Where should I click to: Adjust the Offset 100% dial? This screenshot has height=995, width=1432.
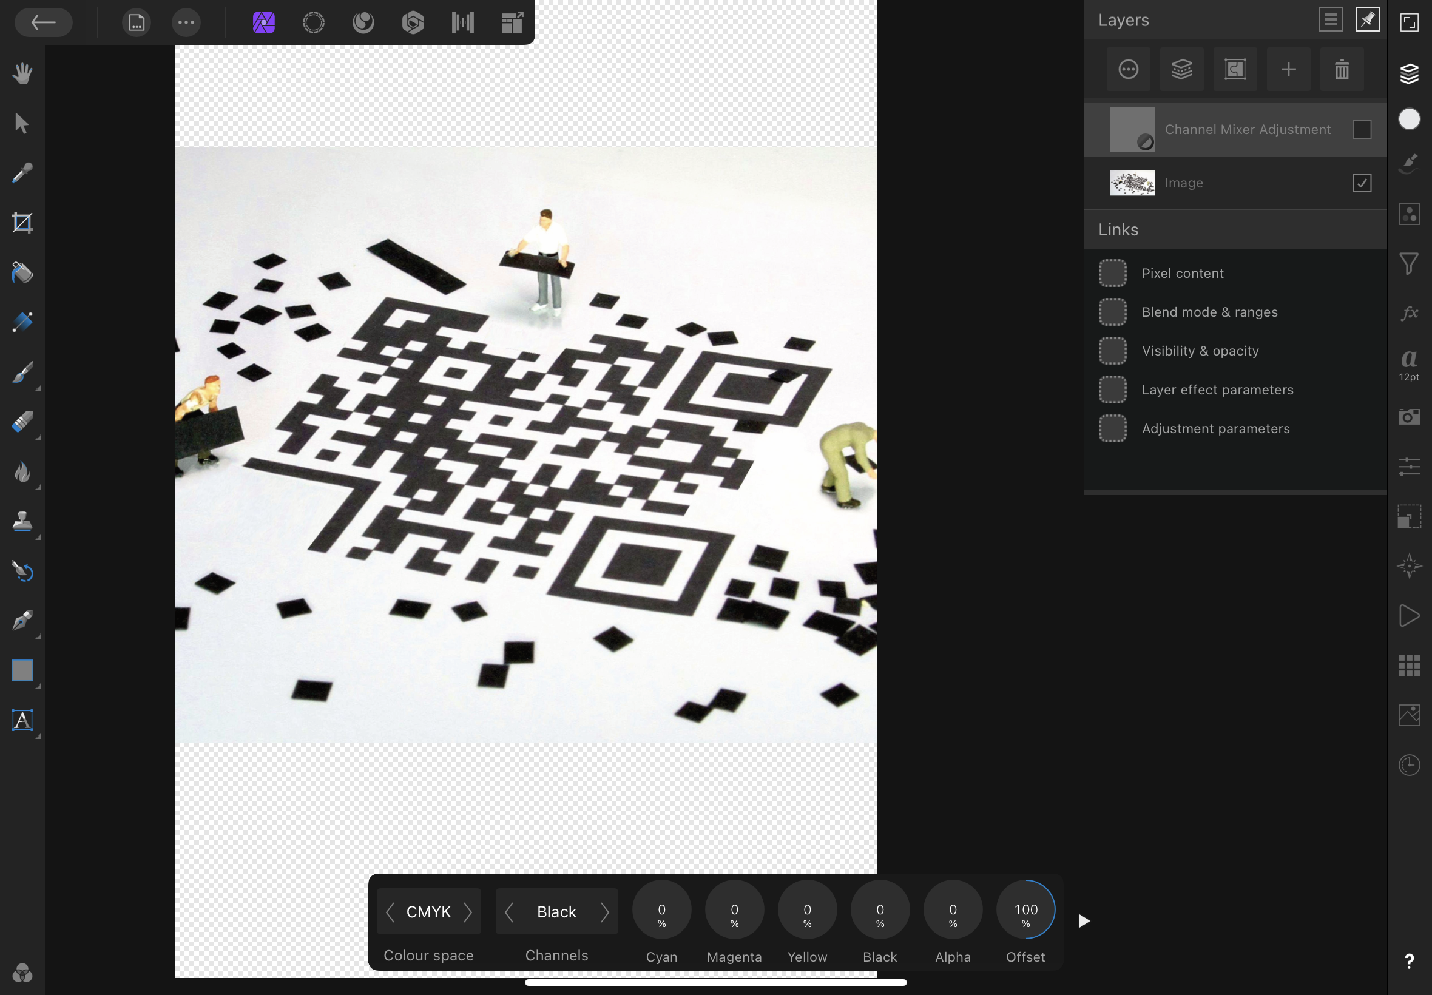1026,909
